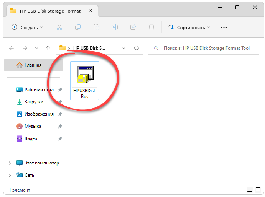
Task: Click the Cut scissors icon
Action: tap(59, 27)
